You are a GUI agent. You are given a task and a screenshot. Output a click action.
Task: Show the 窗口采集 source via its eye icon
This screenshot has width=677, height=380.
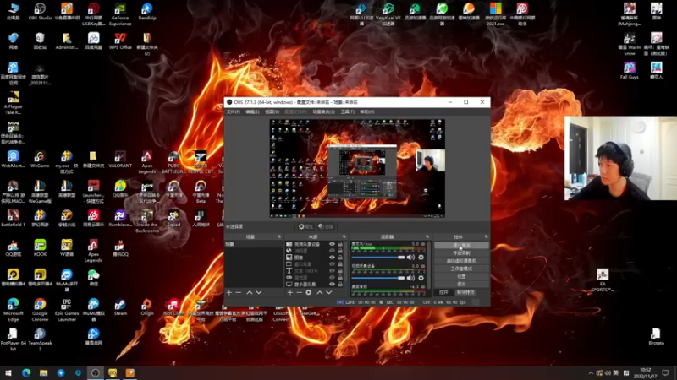pyautogui.click(x=332, y=264)
